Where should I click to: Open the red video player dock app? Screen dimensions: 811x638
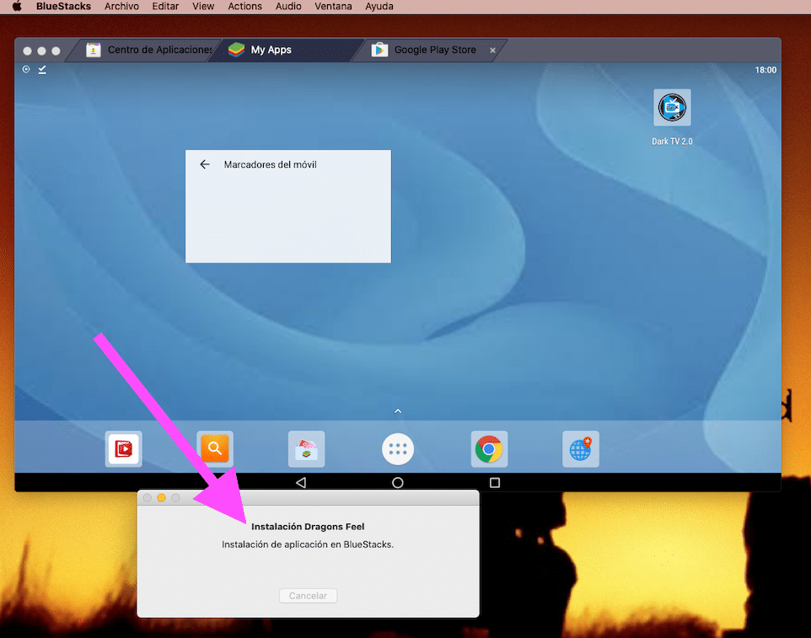tap(123, 448)
